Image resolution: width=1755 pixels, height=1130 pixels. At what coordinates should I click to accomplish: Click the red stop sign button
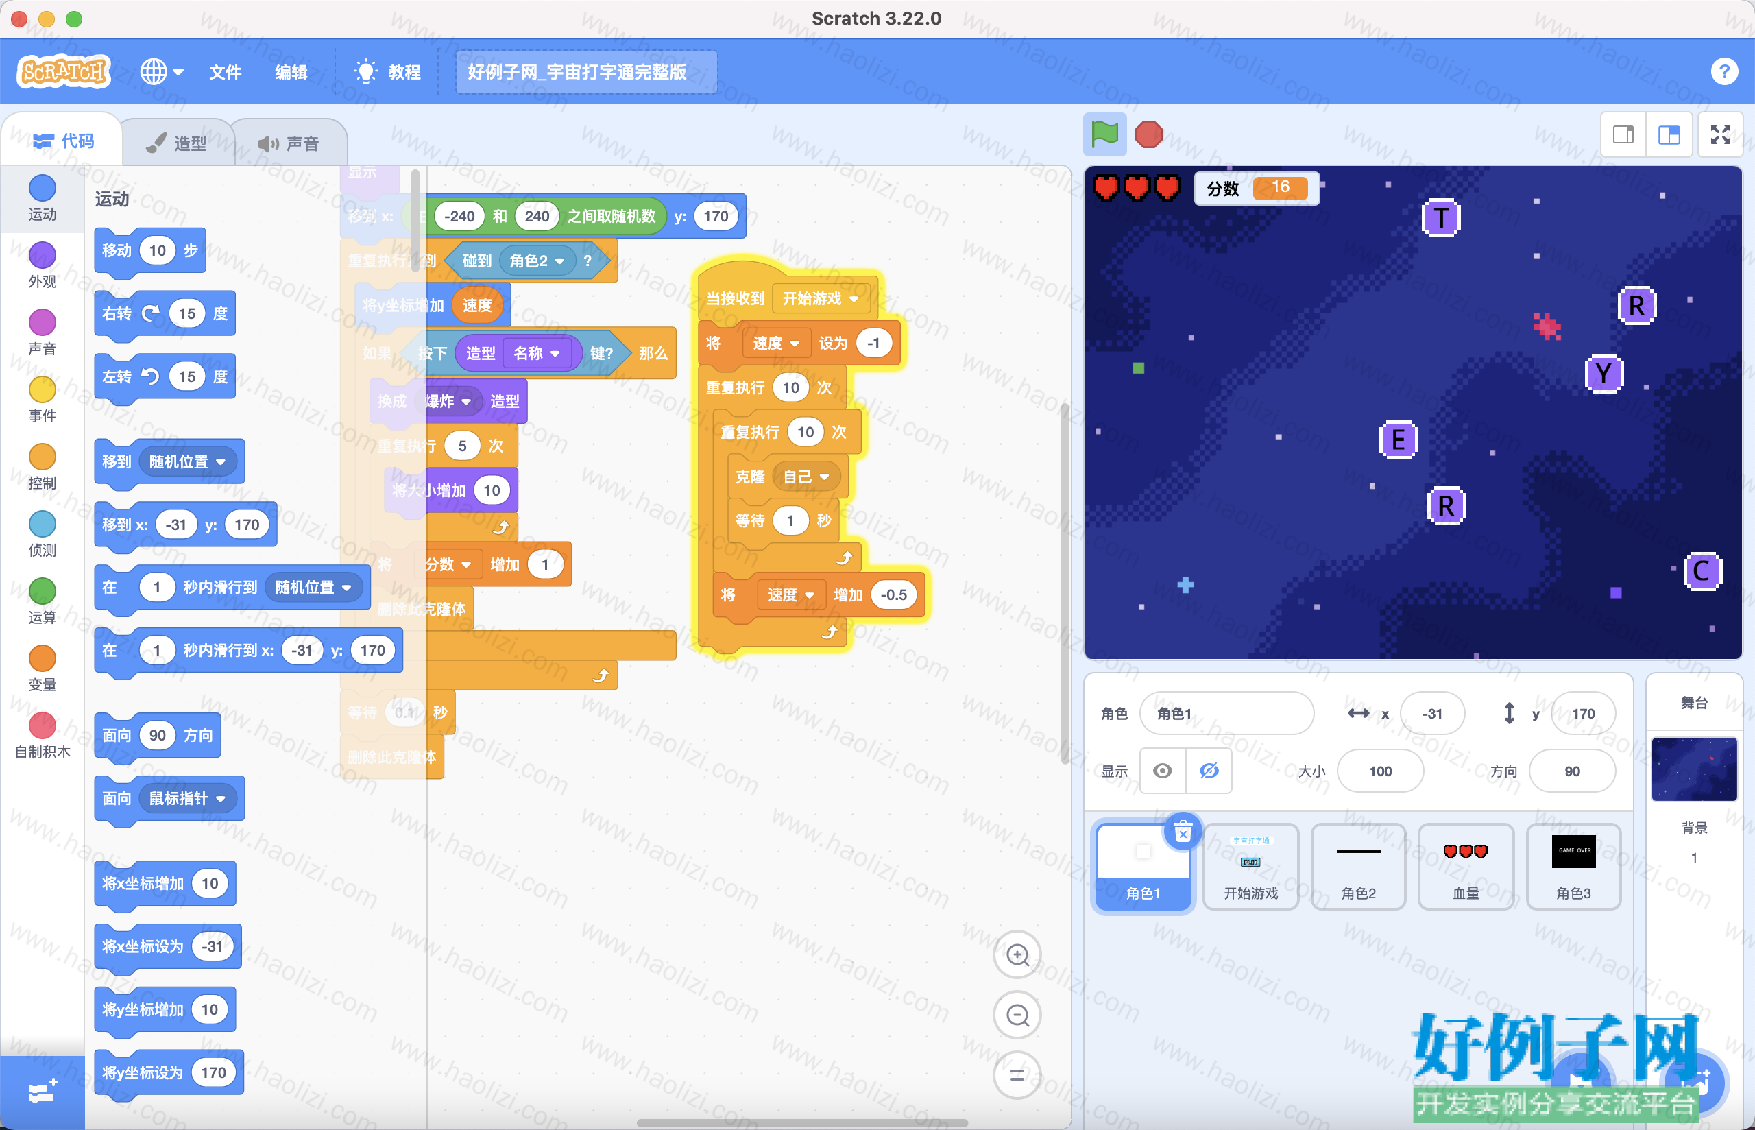(x=1148, y=134)
